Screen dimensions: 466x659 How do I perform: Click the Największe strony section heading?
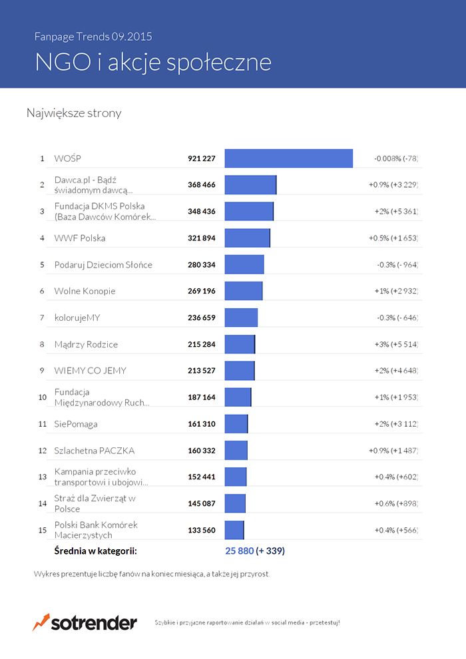74,113
